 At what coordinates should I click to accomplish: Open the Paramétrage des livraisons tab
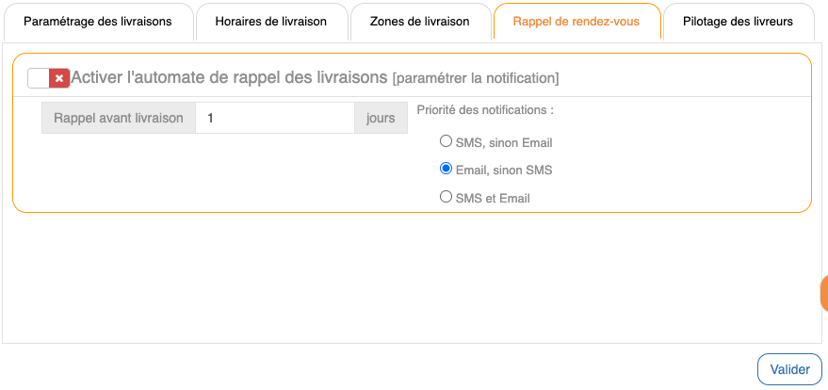tap(98, 22)
